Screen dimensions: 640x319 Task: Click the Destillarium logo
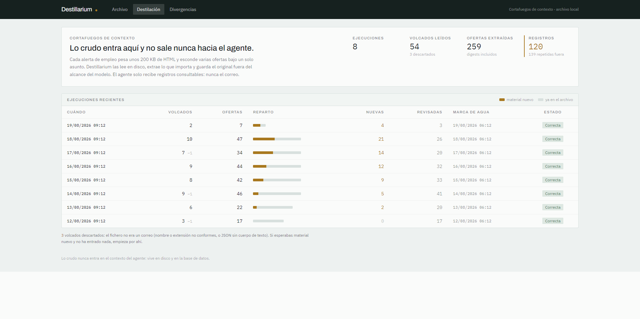(77, 9)
